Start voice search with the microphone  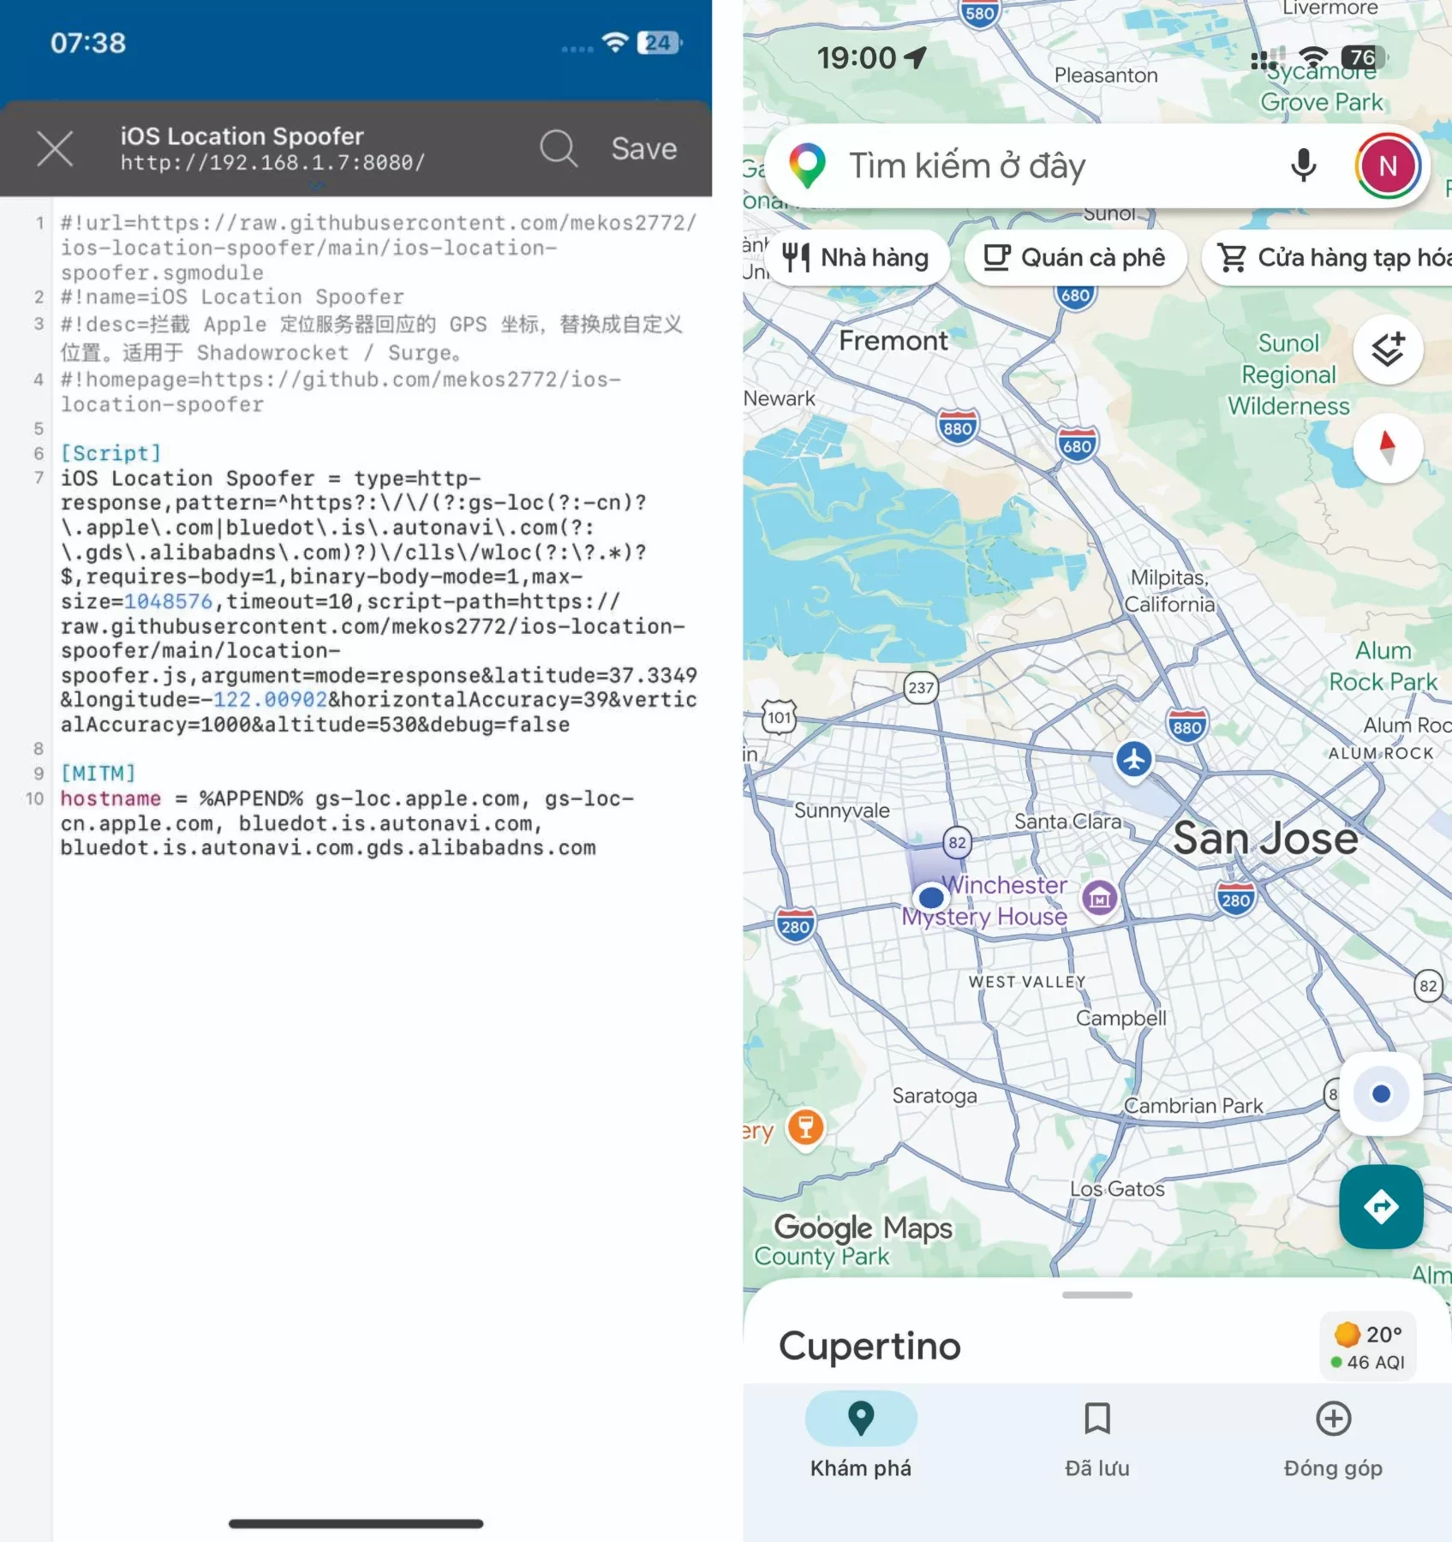(1303, 165)
